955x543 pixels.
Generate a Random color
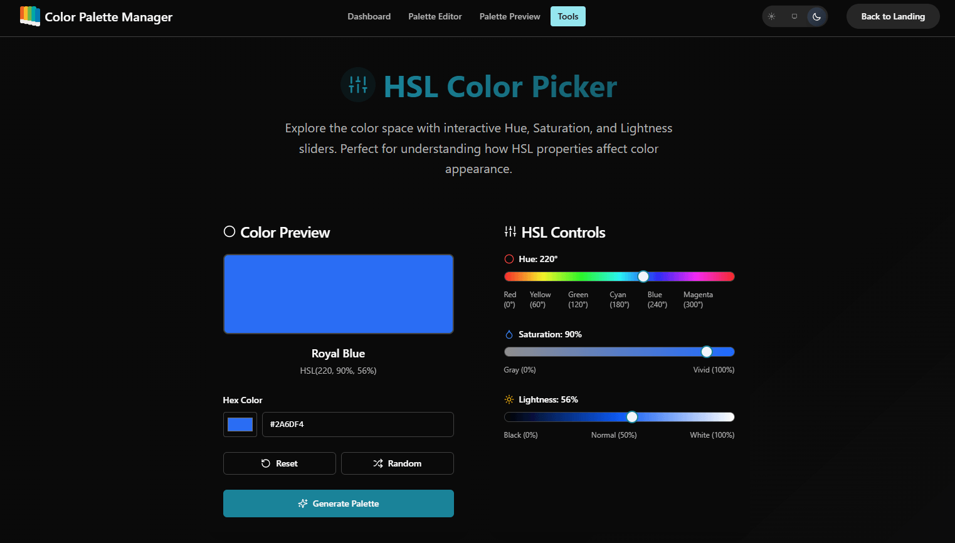click(x=397, y=463)
